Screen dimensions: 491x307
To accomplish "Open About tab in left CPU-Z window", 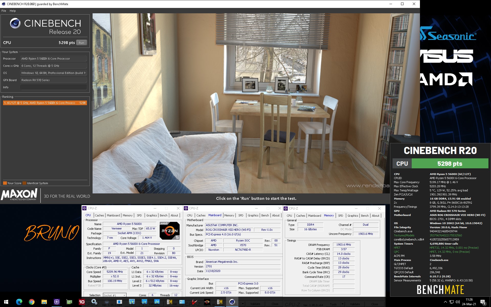I will pyautogui.click(x=174, y=215).
